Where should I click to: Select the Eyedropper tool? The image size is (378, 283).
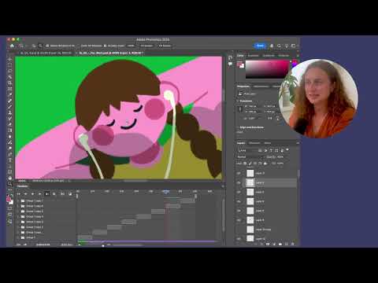point(10,95)
